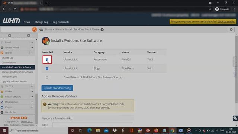The width and height of the screenshot is (238, 134).
Task: Toggle the sidebar hamburger menu icon
Action: 41,29
